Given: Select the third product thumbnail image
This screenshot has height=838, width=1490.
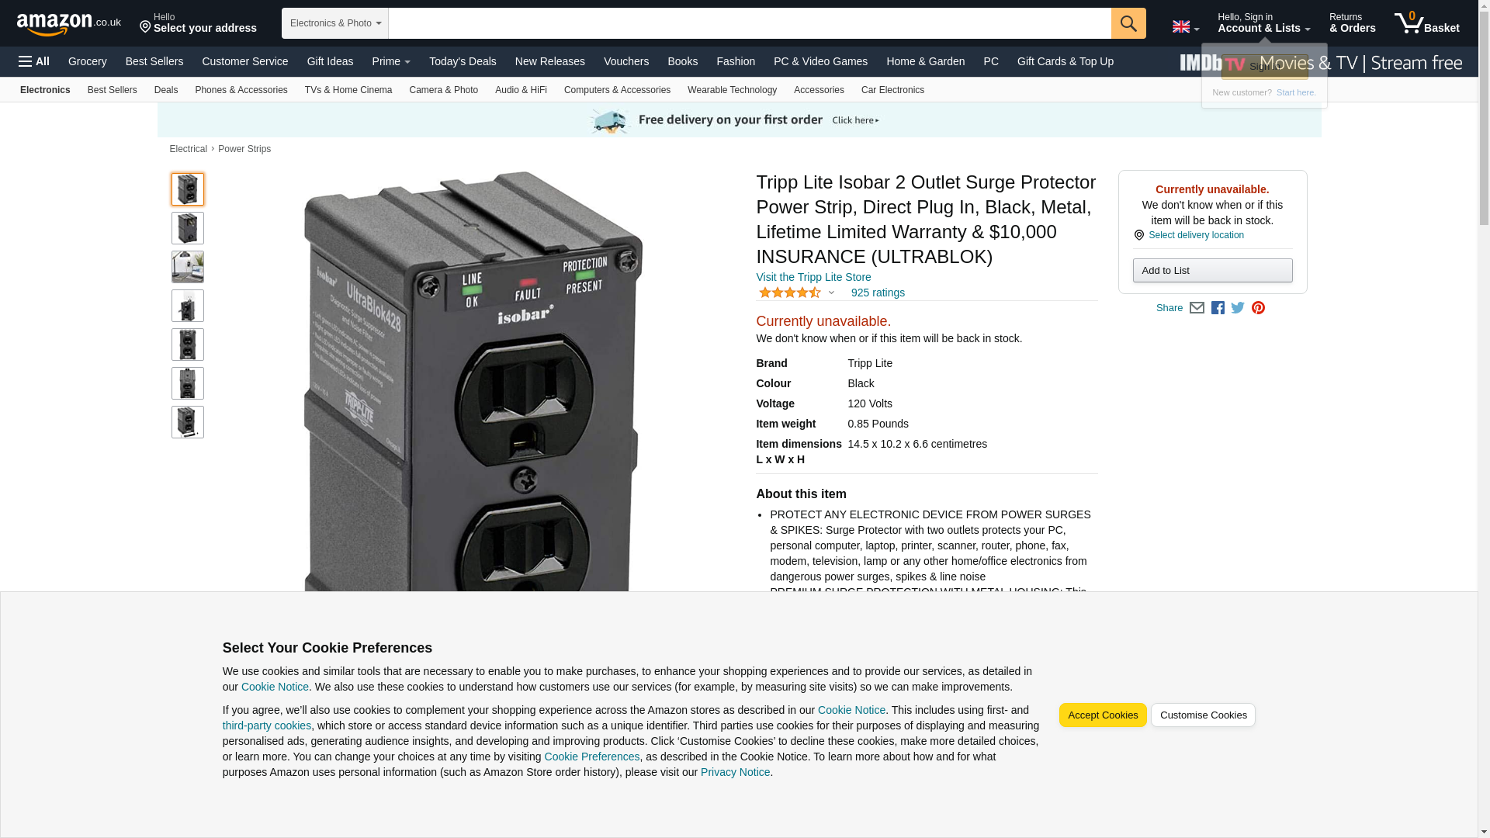Looking at the screenshot, I should pyautogui.click(x=188, y=267).
